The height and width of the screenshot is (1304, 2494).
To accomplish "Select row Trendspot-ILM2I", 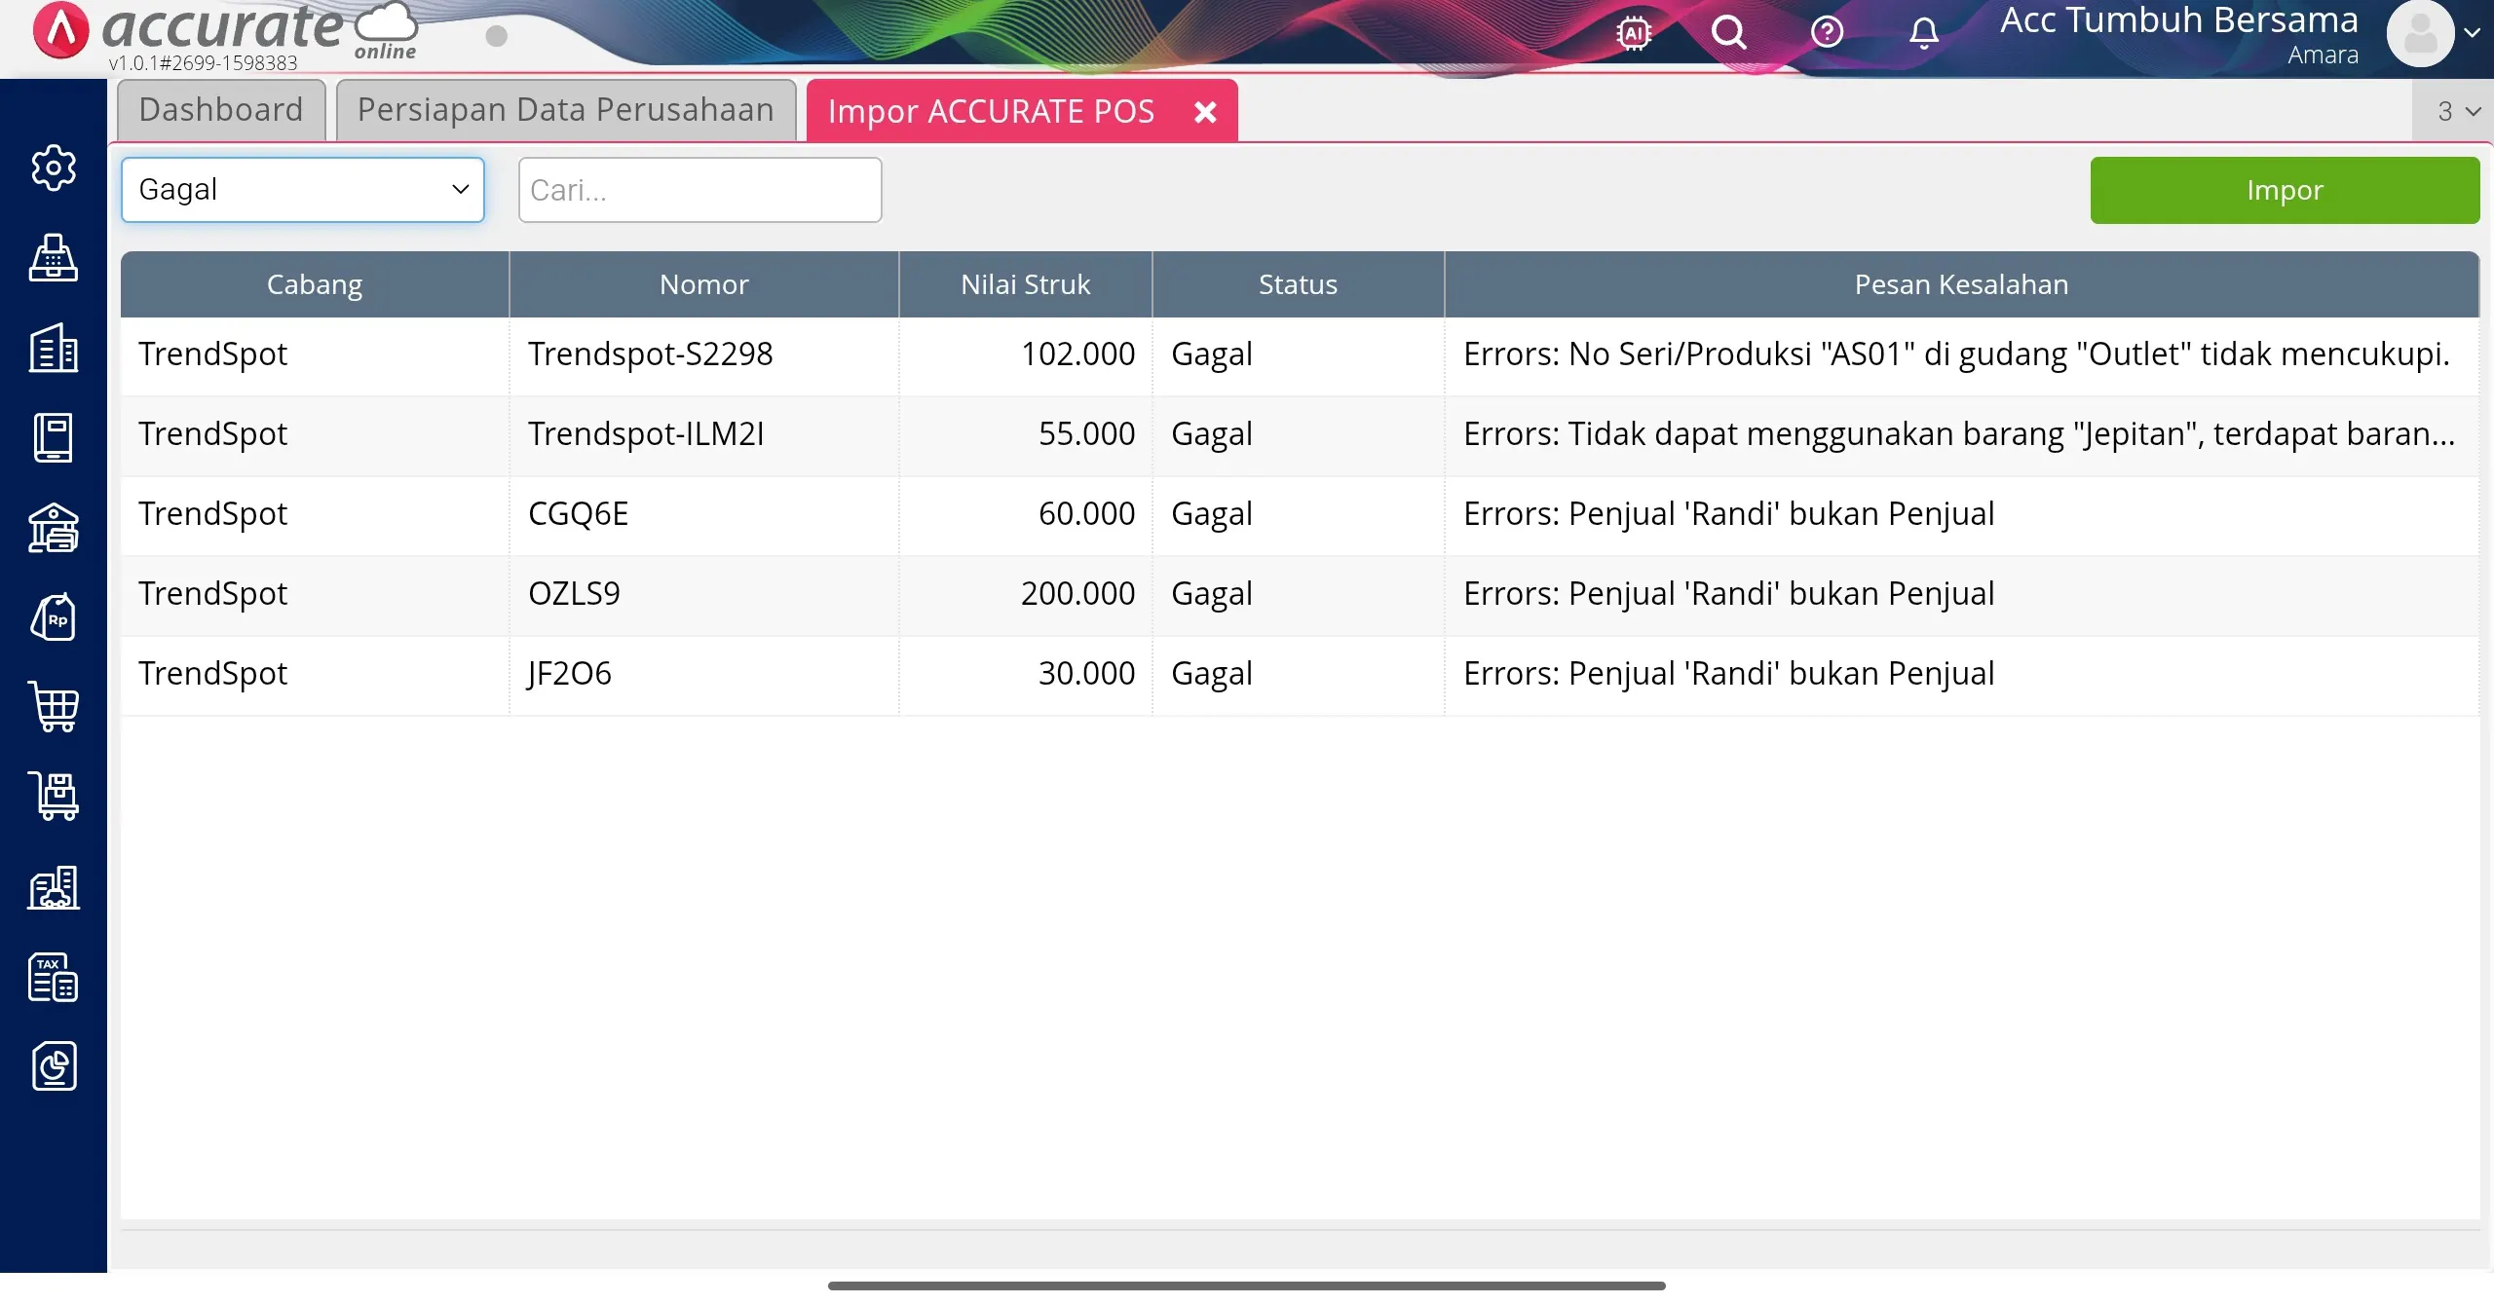I will 1300,434.
